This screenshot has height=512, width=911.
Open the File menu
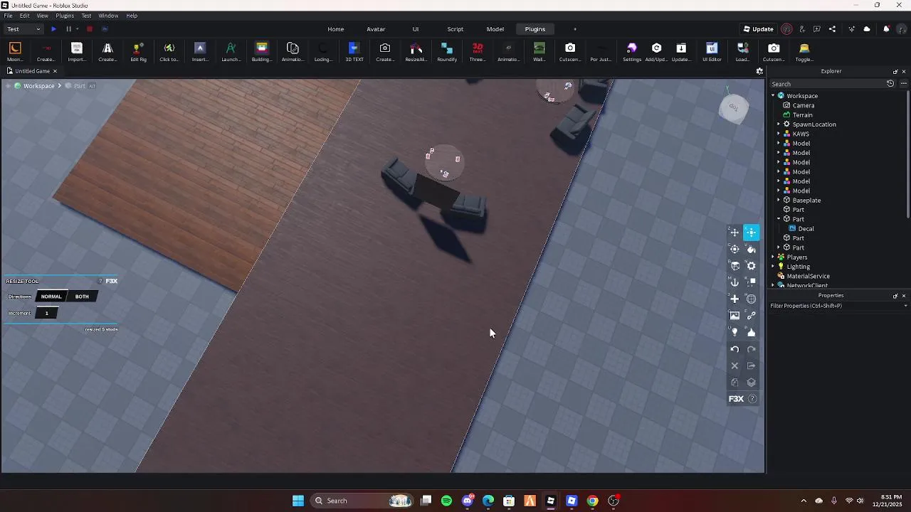8,16
